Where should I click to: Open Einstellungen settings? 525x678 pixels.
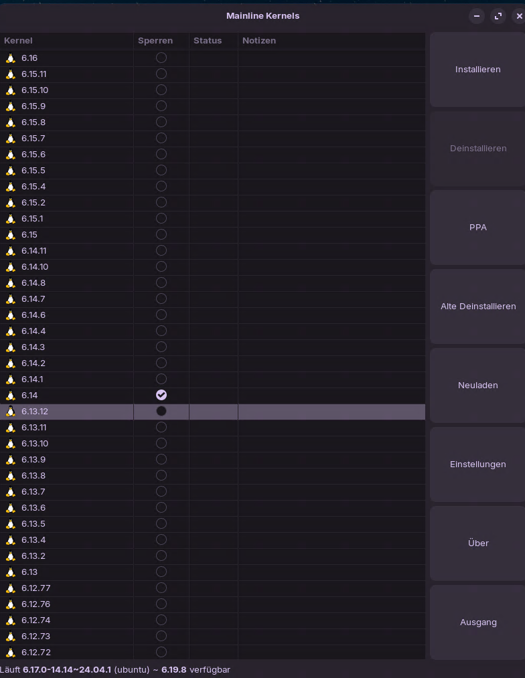point(477,464)
